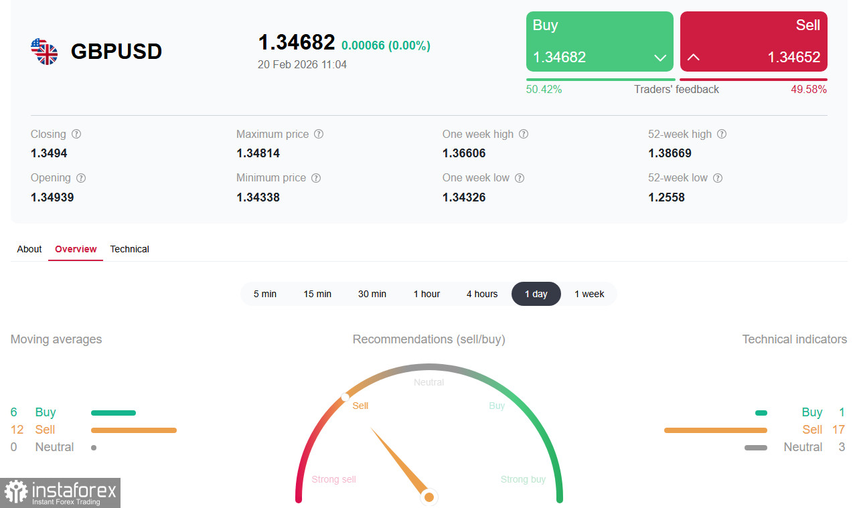This screenshot has height=508, width=853.
Task: Click the traders' feedback sentiment bar
Action: [x=676, y=78]
